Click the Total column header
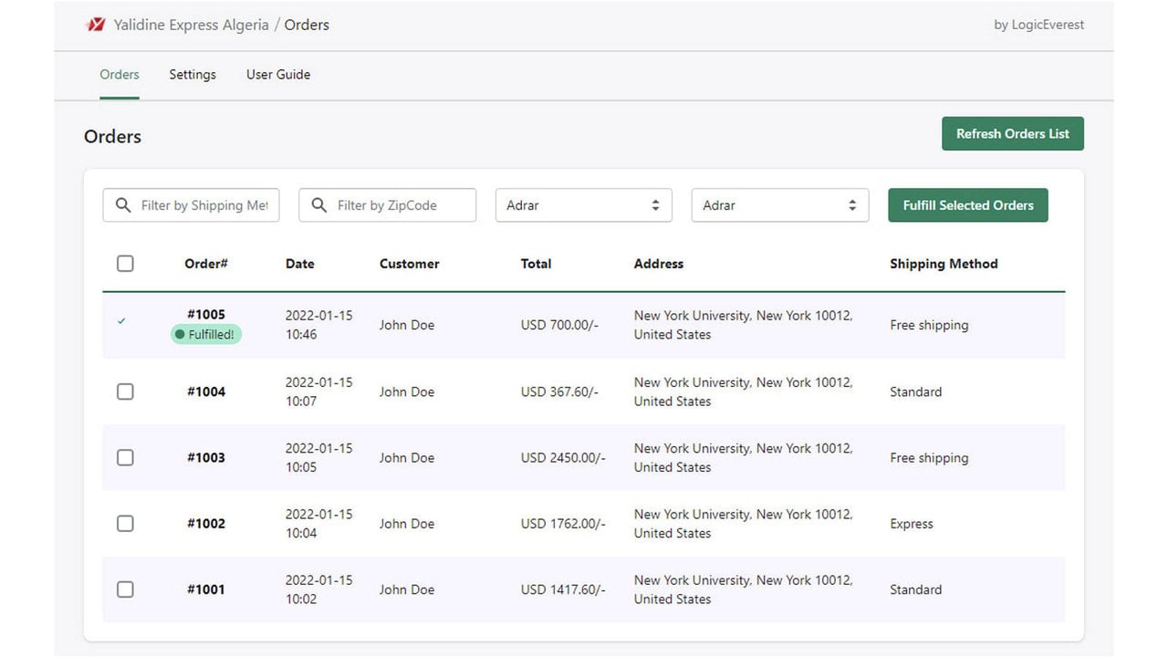 click(536, 264)
